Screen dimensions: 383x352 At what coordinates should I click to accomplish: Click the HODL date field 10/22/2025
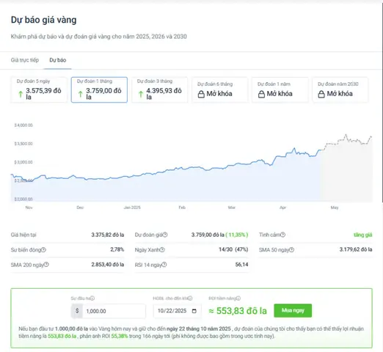[x=178, y=311]
